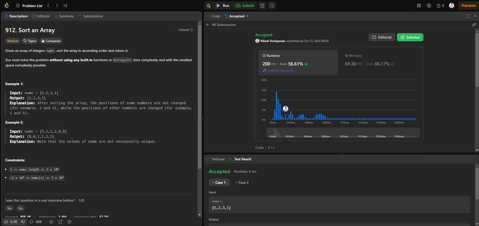Maximize the code panel fullscreen icon
This screenshot has width=479, height=226.
[468, 16]
